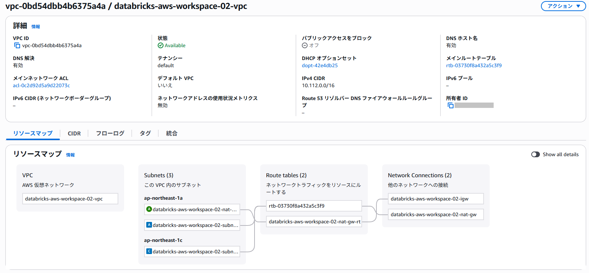Select the タグ tab
The width and height of the screenshot is (589, 273).
(145, 133)
